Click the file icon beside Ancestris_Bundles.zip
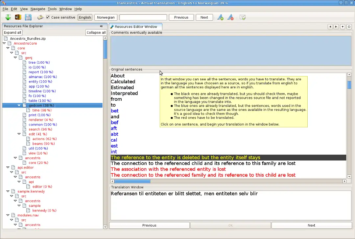The width and height of the screenshot is (355, 239). (x=6, y=38)
